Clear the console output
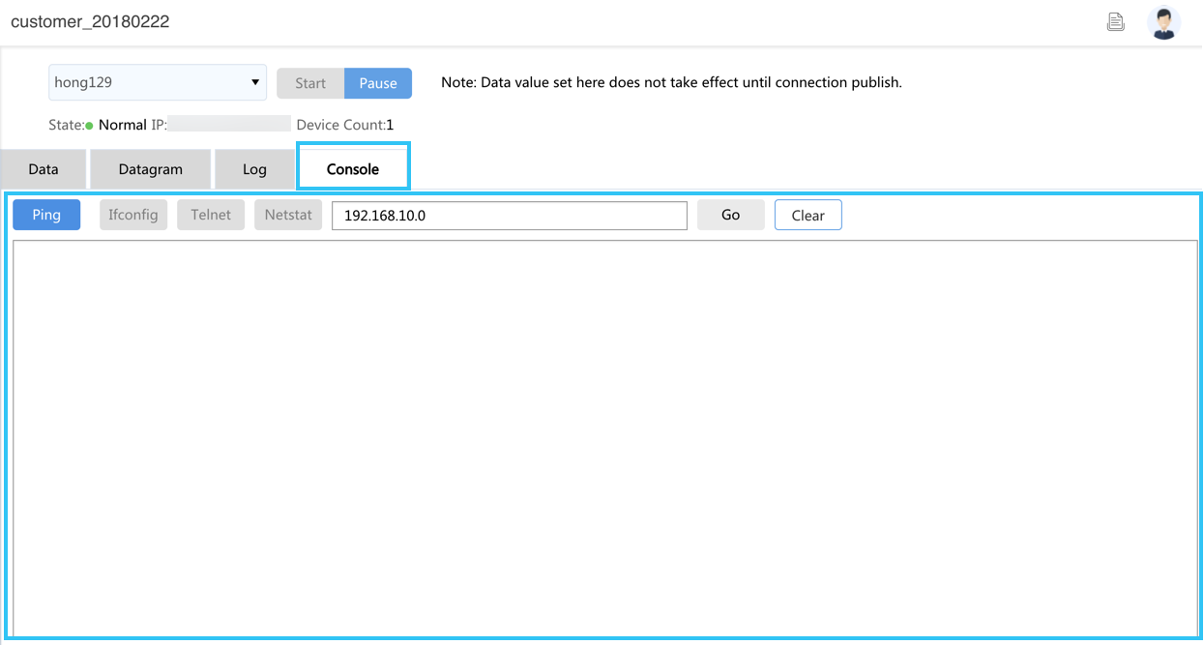 808,215
